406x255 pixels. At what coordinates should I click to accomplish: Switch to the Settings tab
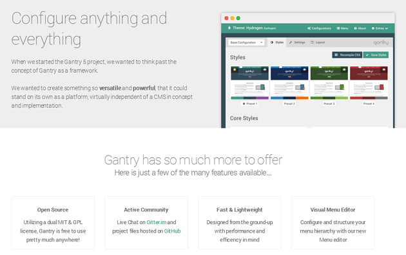297,42
